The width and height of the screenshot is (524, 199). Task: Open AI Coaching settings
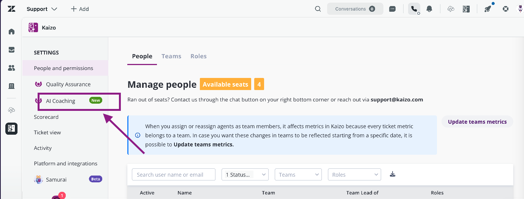pyautogui.click(x=61, y=101)
